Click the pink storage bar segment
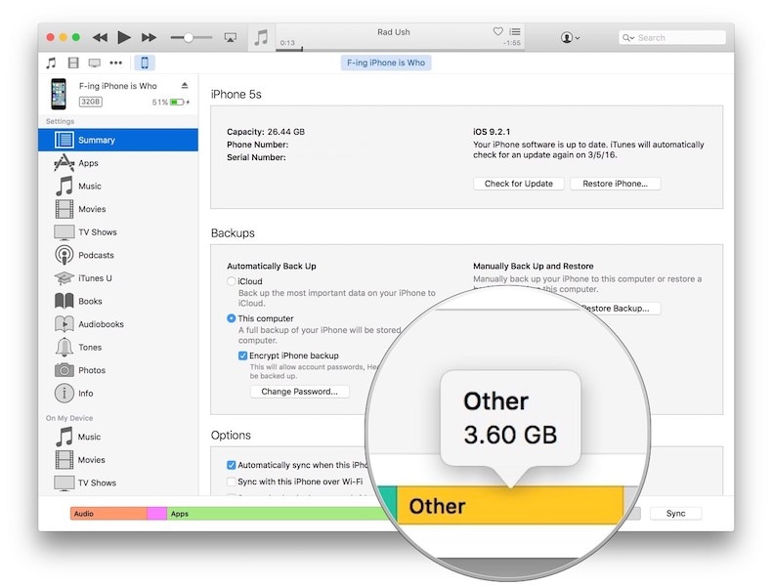This screenshot has width=773, height=586. click(x=157, y=514)
